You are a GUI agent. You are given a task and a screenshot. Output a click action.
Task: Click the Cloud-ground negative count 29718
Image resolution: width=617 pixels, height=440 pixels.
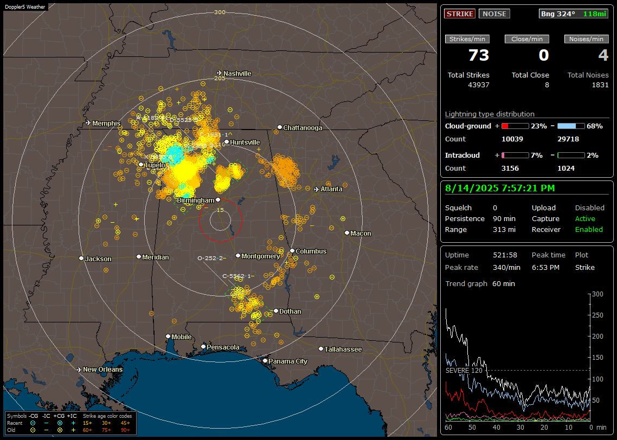pyautogui.click(x=568, y=139)
